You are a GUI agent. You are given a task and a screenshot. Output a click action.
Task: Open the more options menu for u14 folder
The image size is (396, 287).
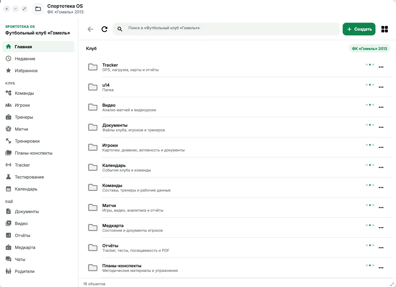click(381, 87)
